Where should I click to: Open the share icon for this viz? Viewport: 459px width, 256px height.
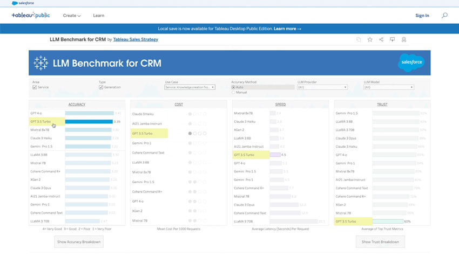click(381, 39)
